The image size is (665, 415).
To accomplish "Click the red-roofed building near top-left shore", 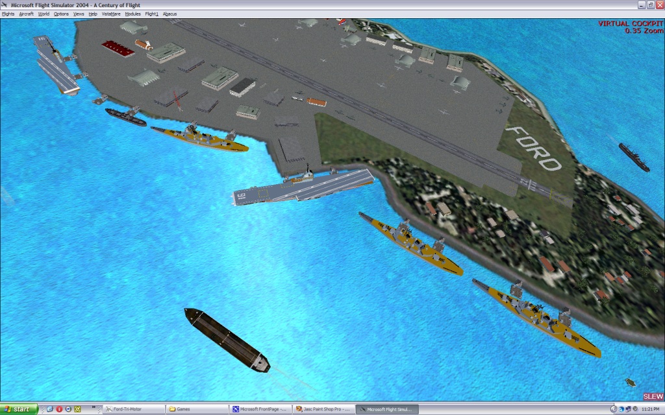I will [118, 48].
